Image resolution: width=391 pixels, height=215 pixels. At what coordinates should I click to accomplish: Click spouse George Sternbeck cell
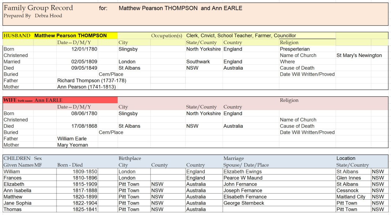coord(244,203)
